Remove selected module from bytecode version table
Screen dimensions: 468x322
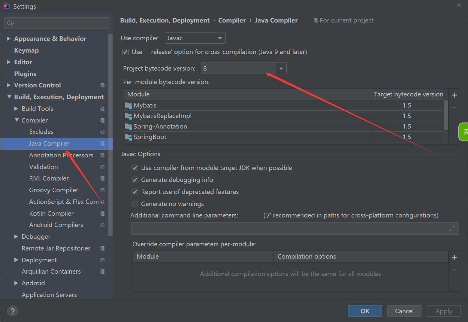point(454,108)
